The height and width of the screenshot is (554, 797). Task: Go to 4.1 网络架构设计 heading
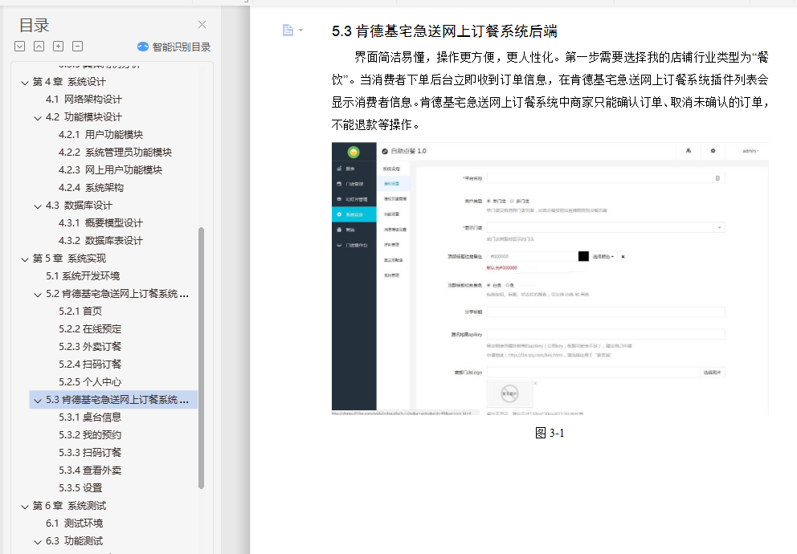(84, 99)
